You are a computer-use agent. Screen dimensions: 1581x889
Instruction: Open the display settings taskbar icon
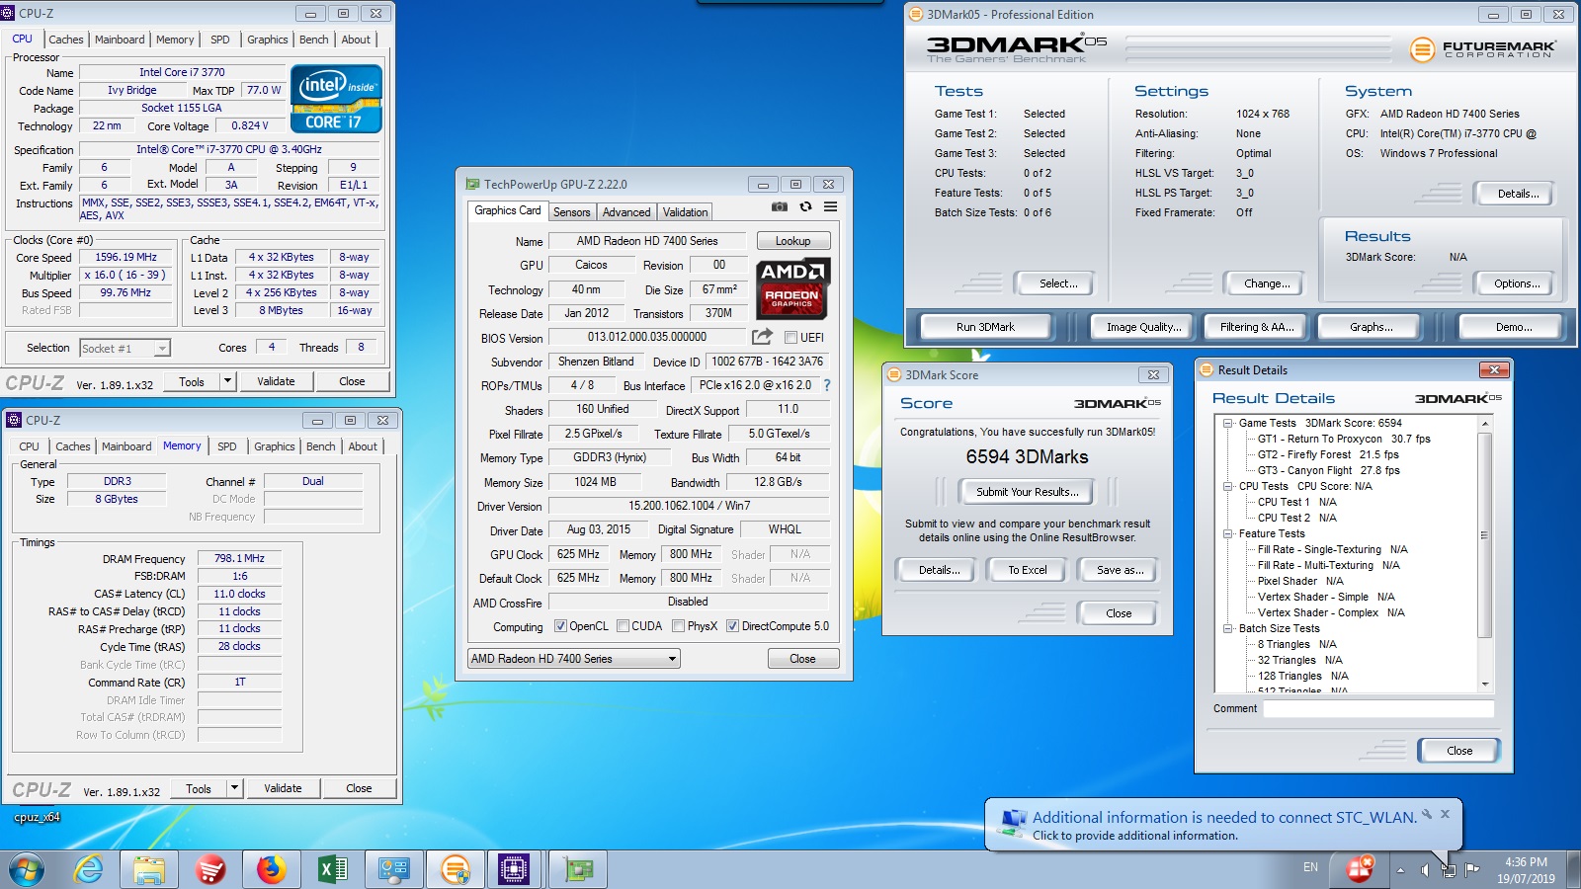394,870
